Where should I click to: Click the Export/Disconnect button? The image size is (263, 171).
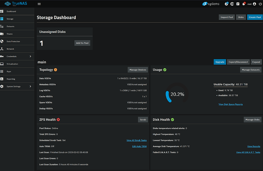tap(238, 62)
